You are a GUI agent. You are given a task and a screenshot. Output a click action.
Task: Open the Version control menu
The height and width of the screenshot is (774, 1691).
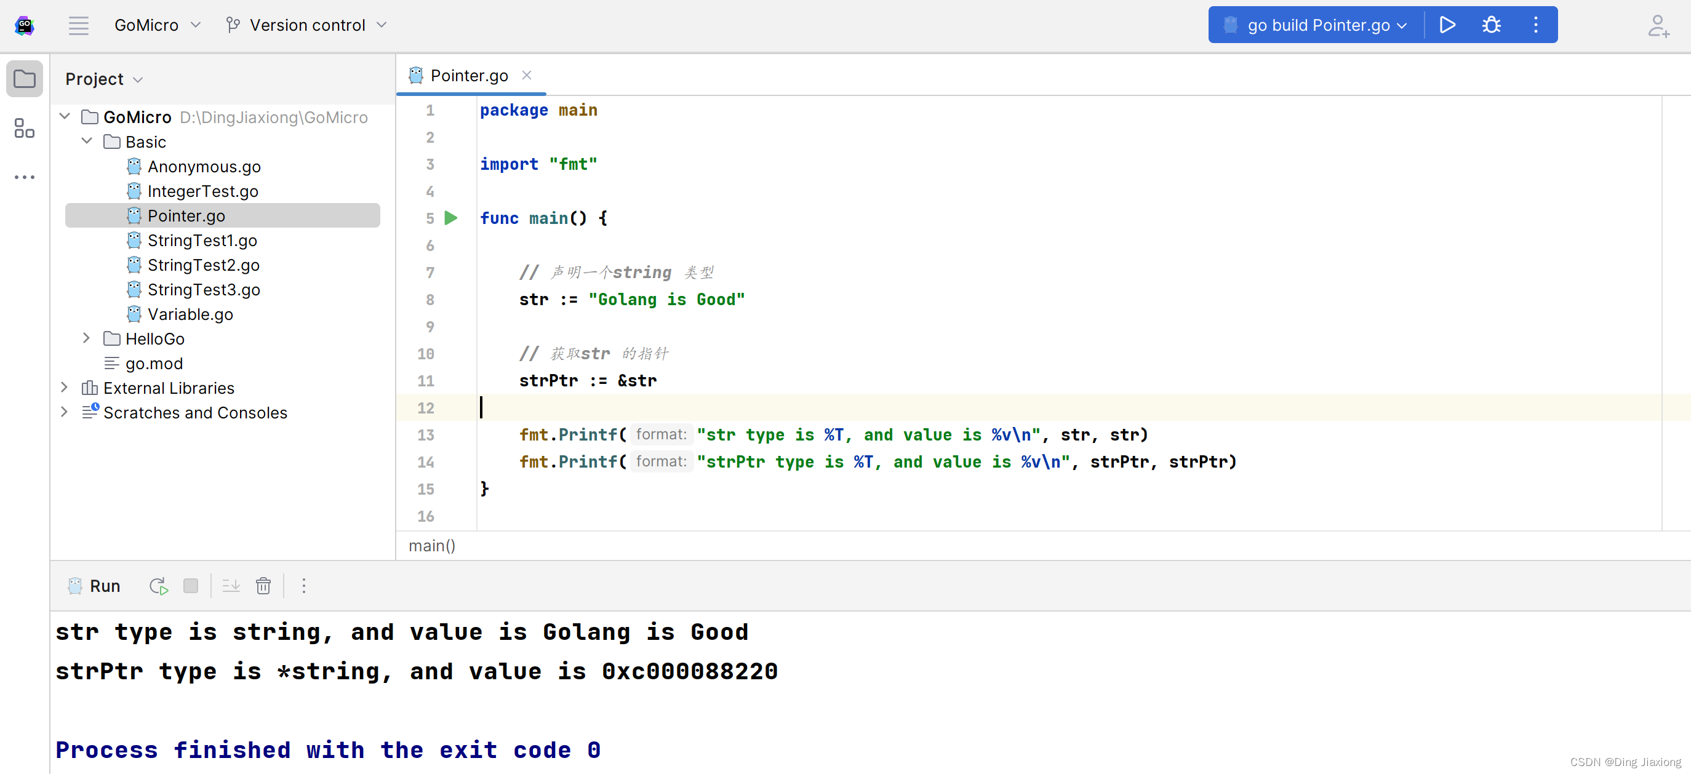point(306,25)
